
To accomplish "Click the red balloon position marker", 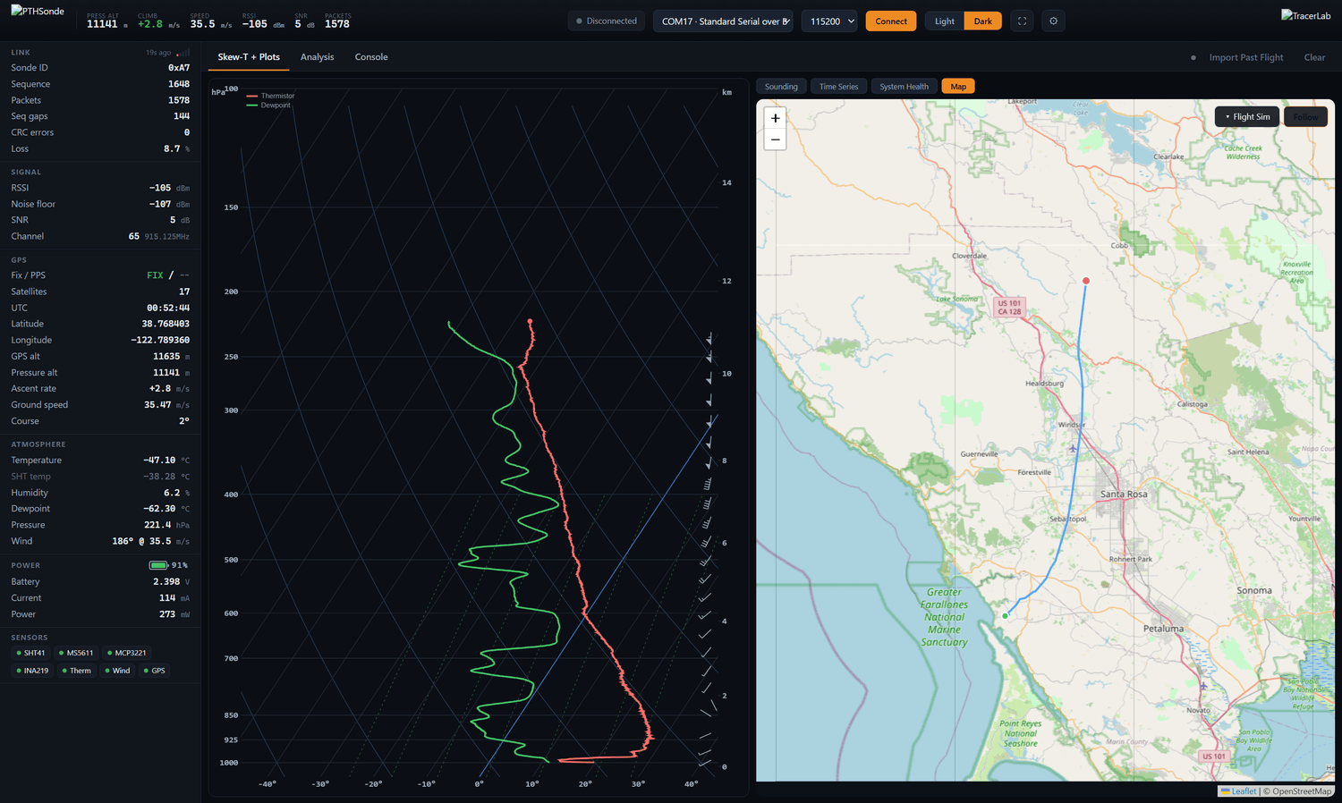I will (1086, 281).
